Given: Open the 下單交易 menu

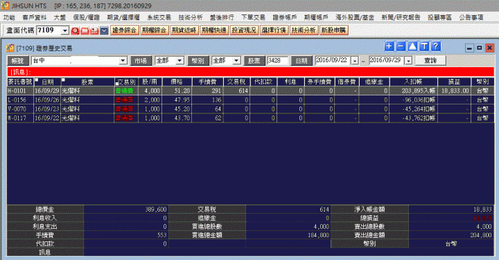Looking at the screenshot, I should pyautogui.click(x=253, y=17).
